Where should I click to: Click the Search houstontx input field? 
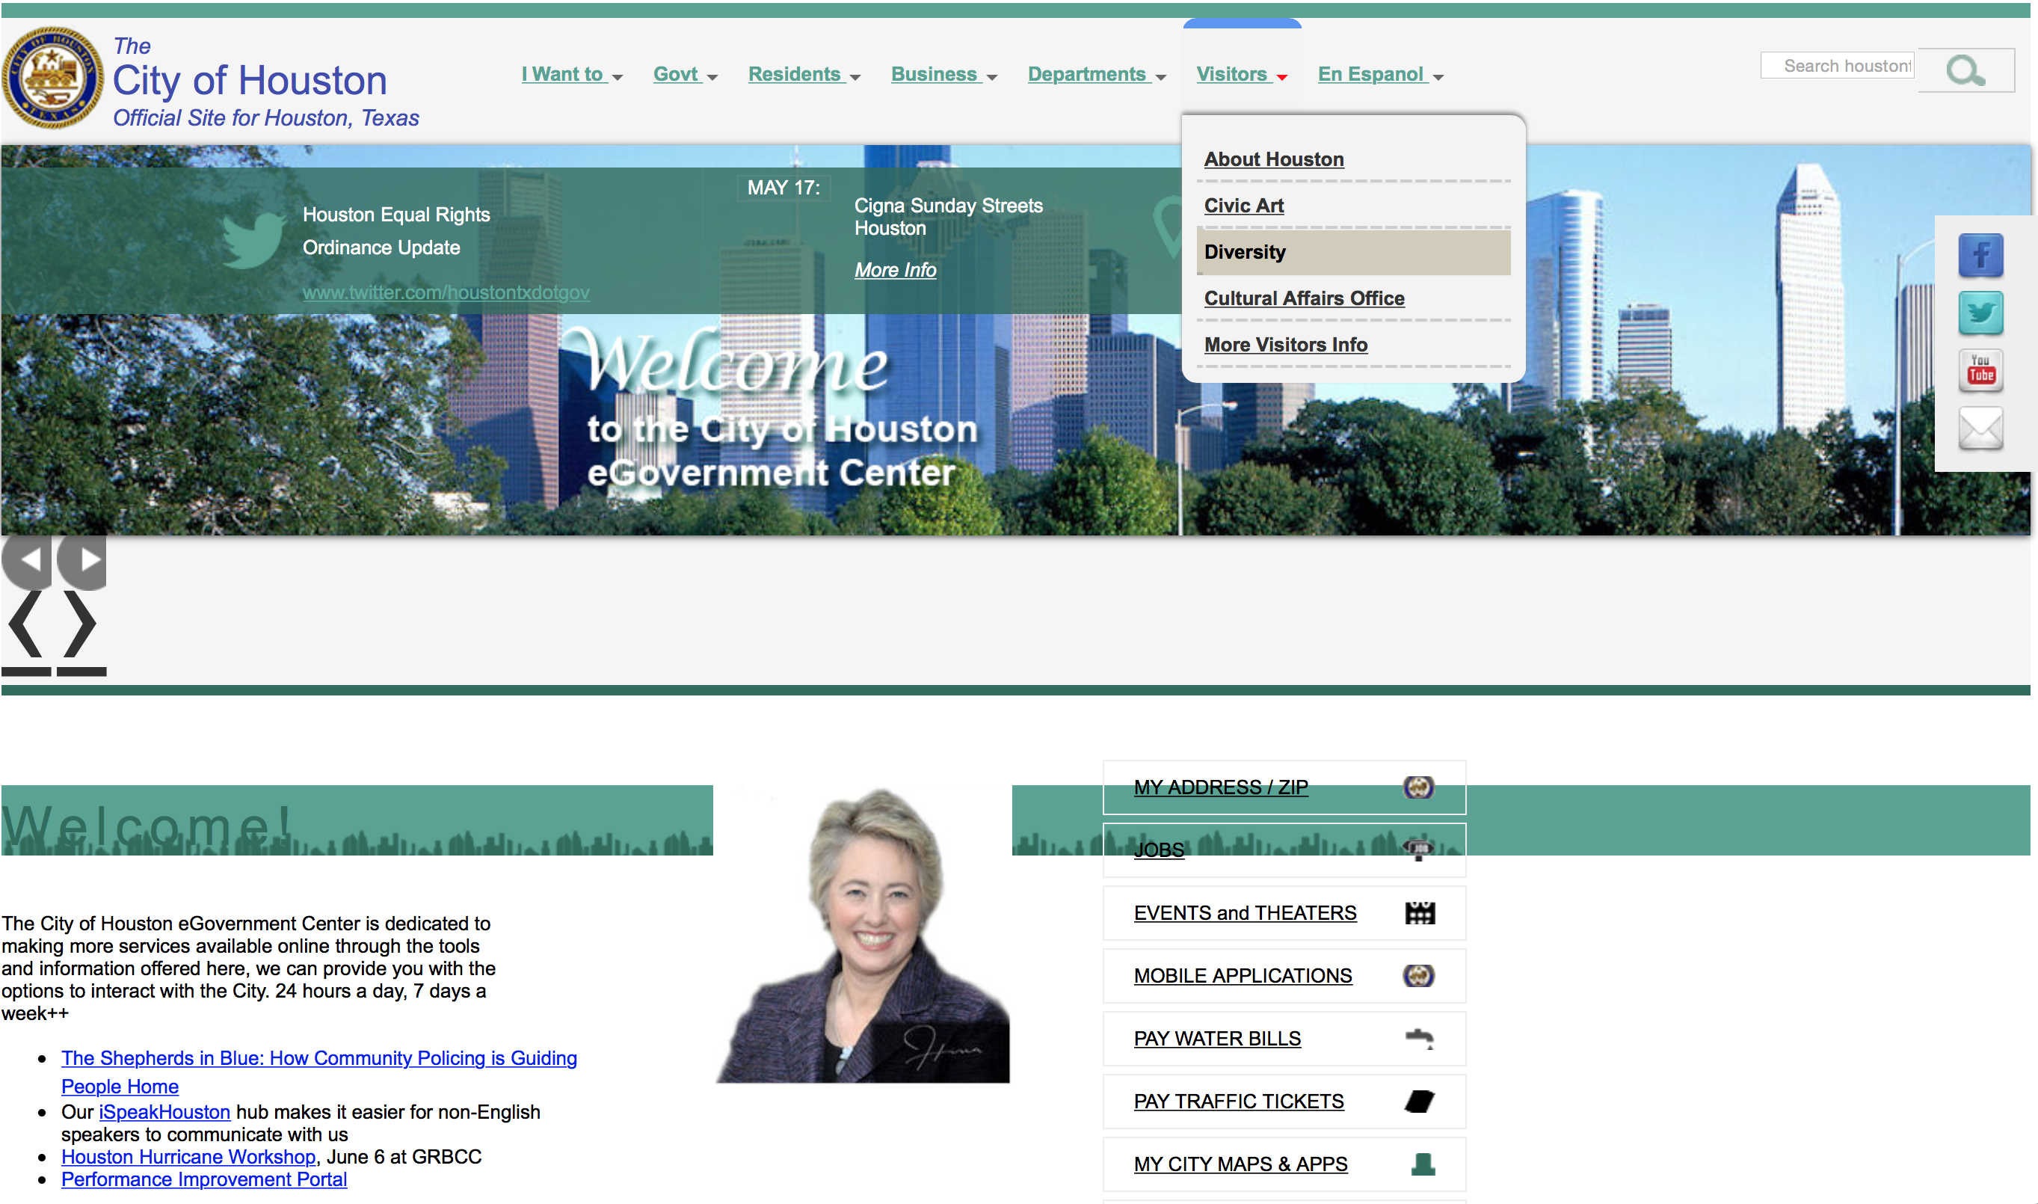1838,66
